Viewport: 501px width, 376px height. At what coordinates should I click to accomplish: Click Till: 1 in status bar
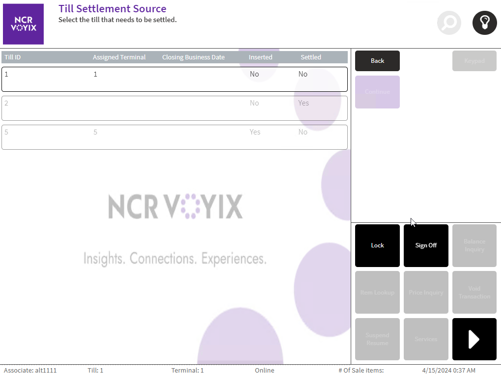click(x=95, y=370)
